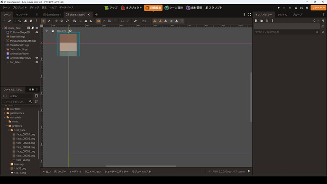The image size is (327, 184).
Task: Click the property filter input field
Action: tap(287, 32)
